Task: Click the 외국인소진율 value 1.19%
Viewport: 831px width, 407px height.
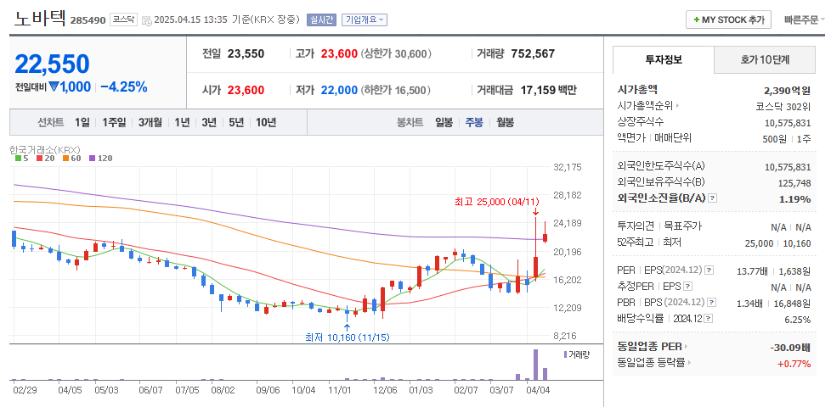Action: click(x=795, y=198)
